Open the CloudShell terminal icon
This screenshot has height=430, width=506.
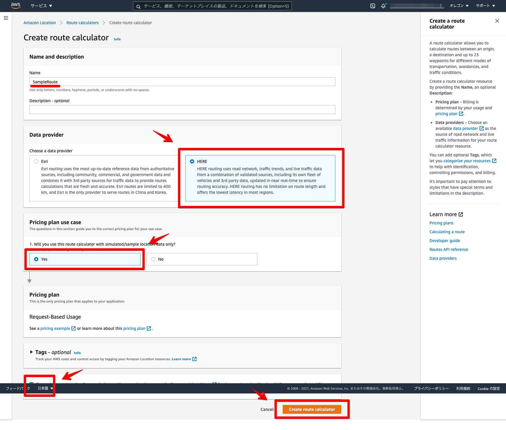pos(373,6)
